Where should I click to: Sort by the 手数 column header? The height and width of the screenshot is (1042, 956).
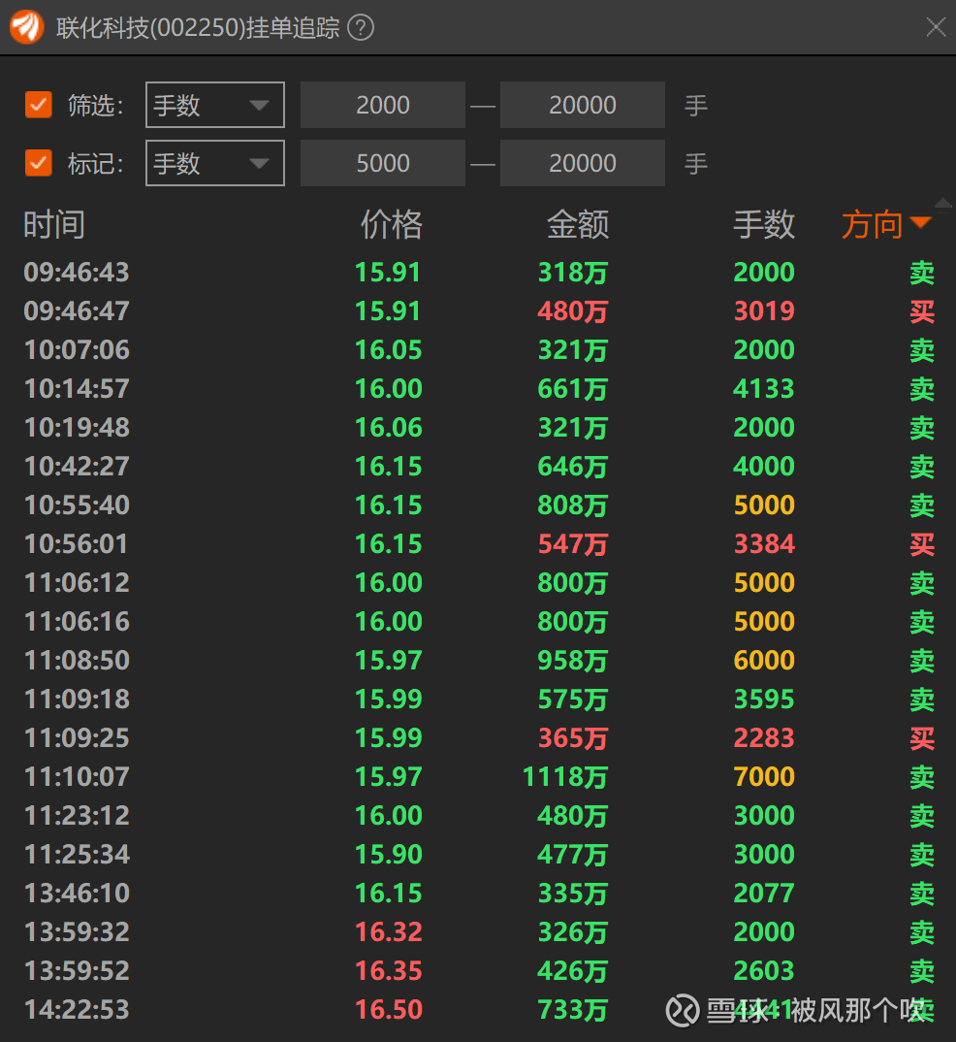coord(764,225)
